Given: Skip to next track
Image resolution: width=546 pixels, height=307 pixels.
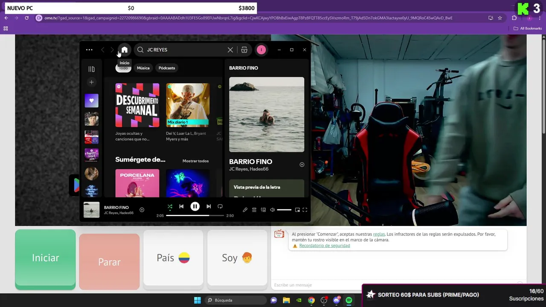Looking at the screenshot, I should point(209,206).
